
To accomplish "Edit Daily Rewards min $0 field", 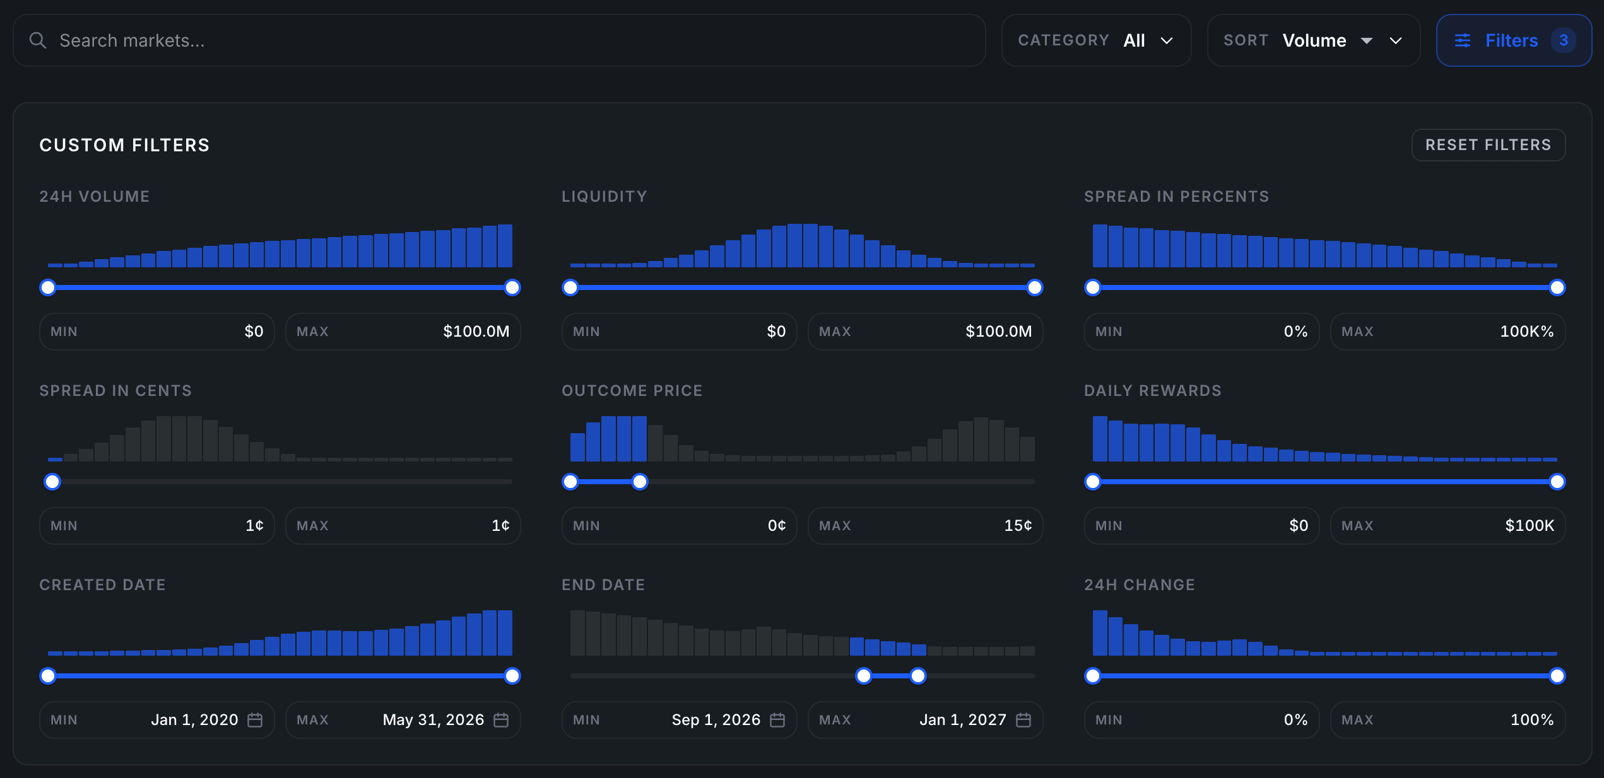I will pyautogui.click(x=1202, y=526).
